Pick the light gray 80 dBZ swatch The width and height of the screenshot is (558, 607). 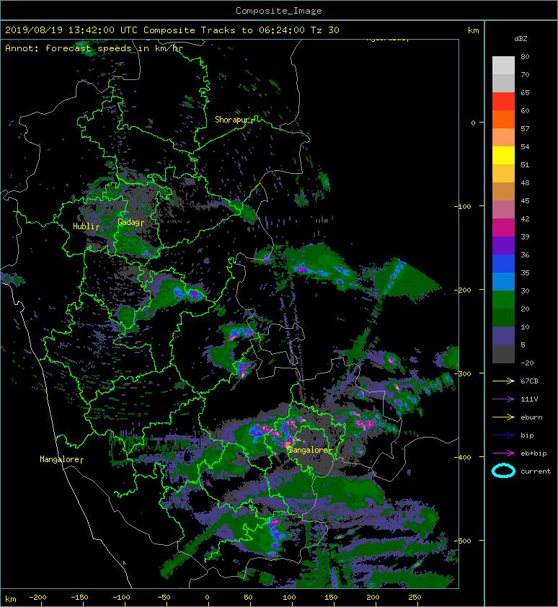coord(503,65)
